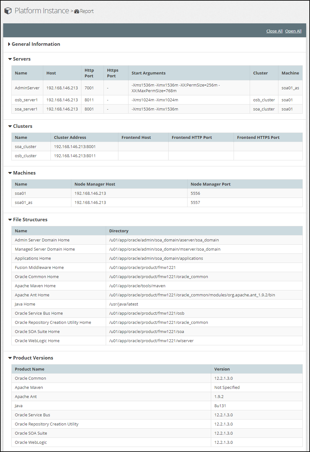
Task: Collapse the Servers section
Action: pyautogui.click(x=10, y=59)
